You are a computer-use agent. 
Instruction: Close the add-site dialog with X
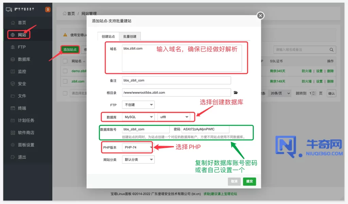(260, 16)
